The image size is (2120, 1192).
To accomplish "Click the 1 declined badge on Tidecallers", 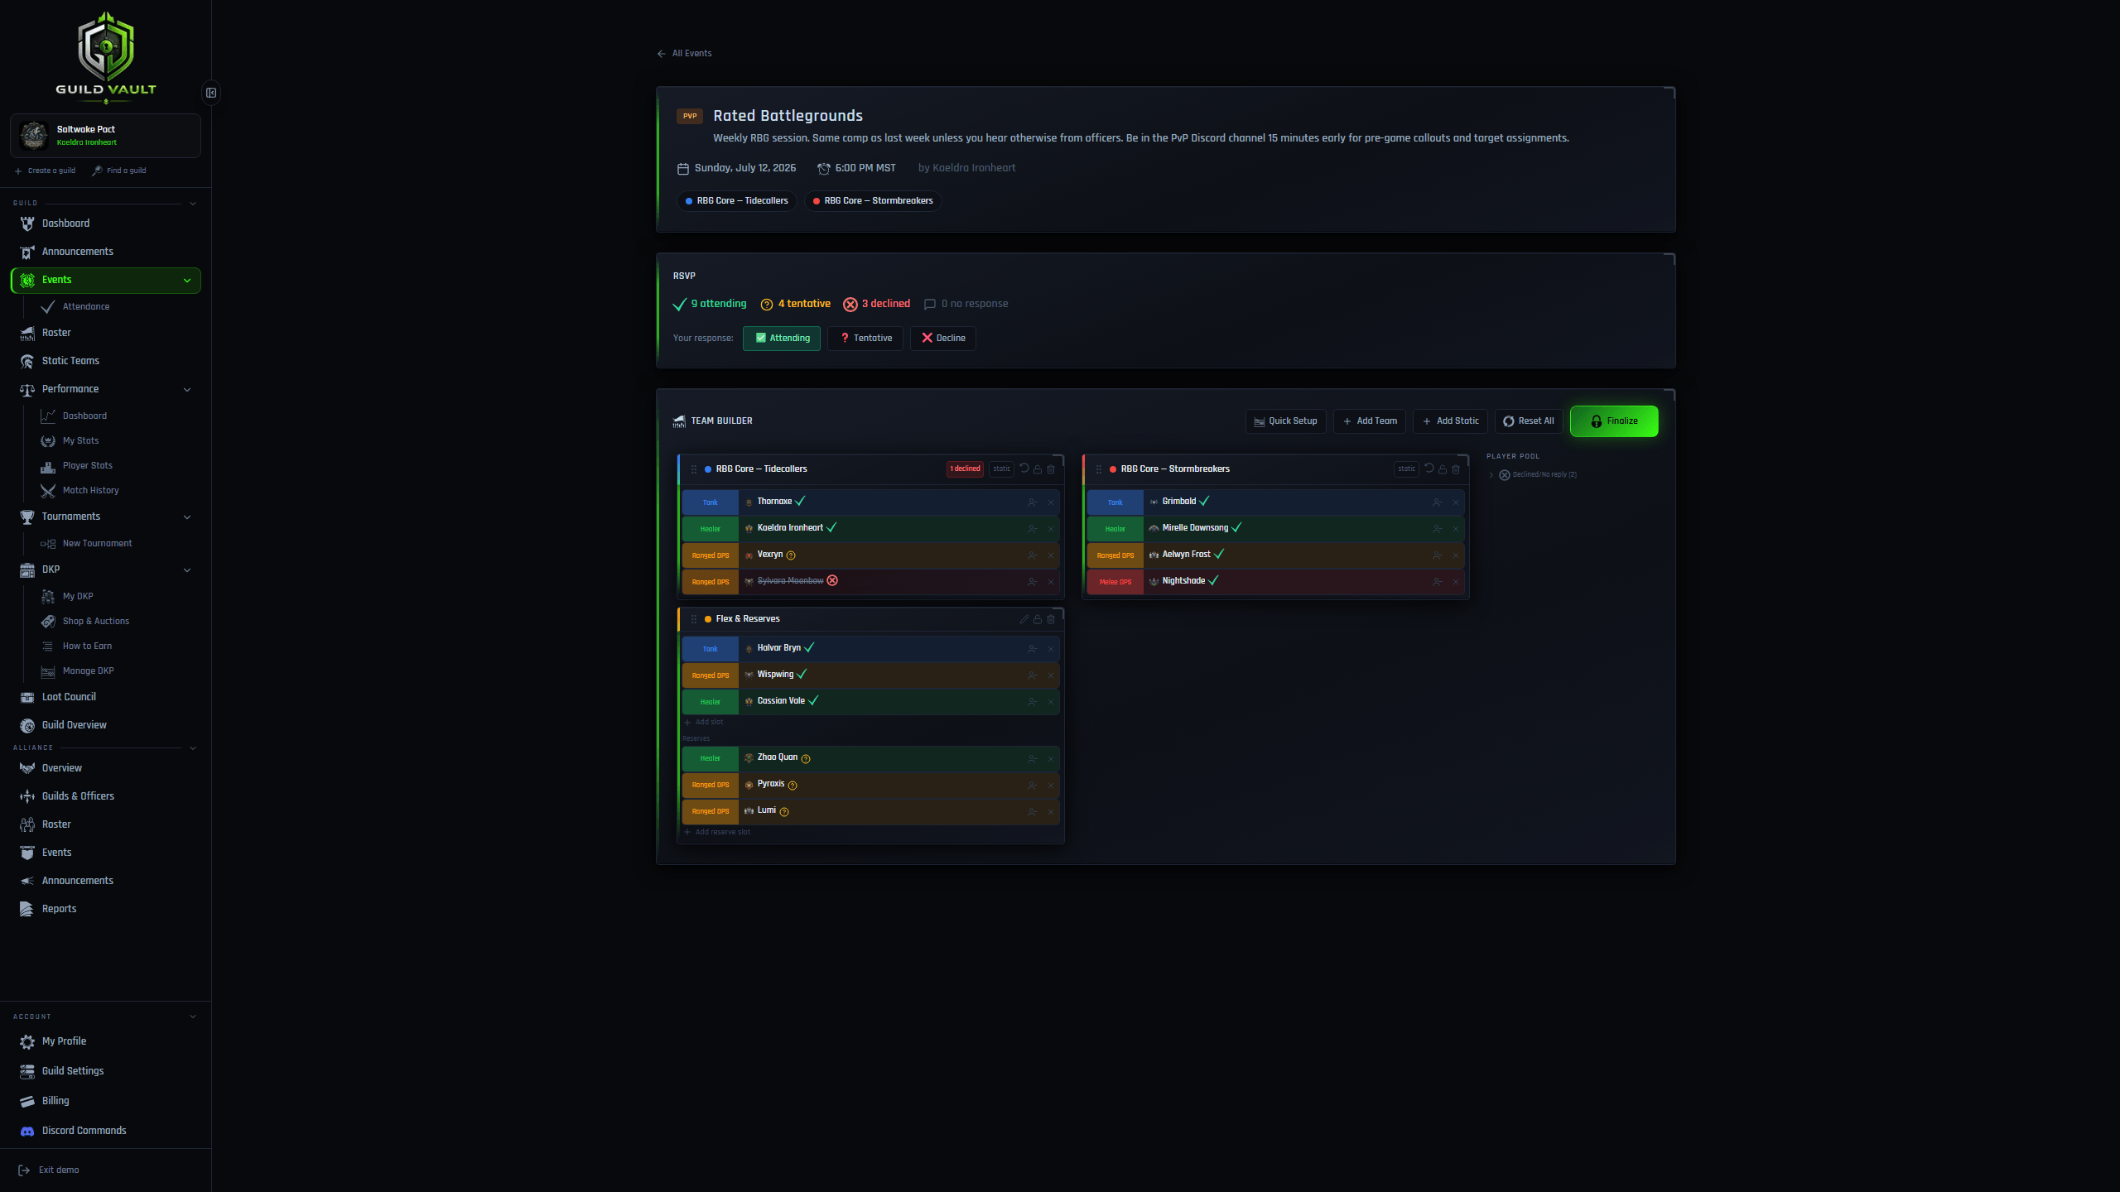I will 966,469.
